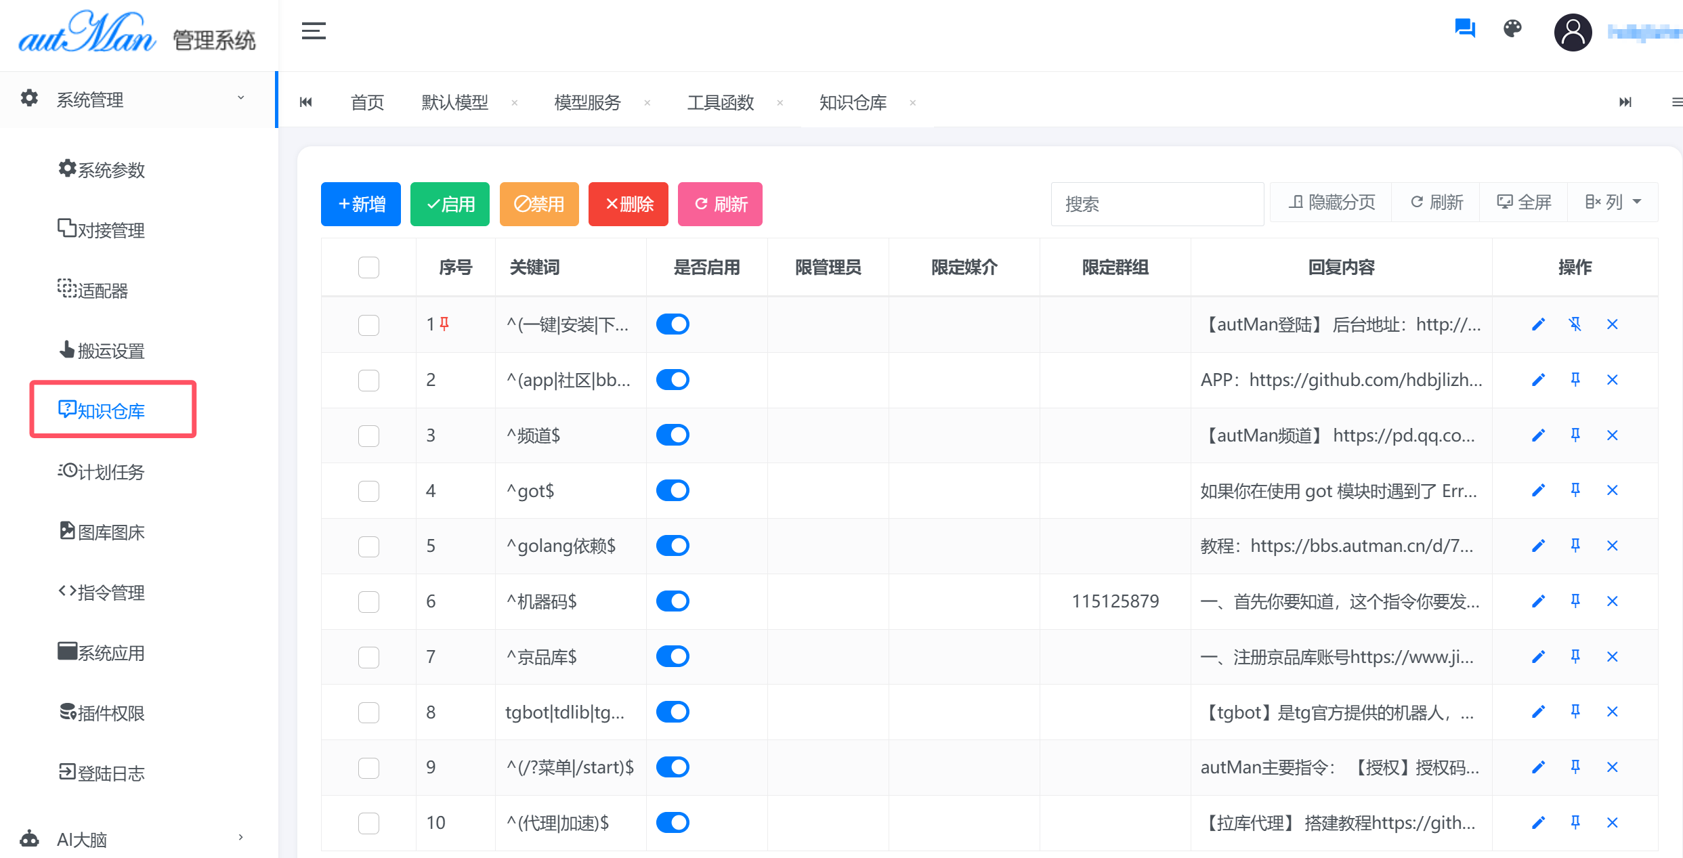Click inside the 搜索 search field

point(1157,204)
